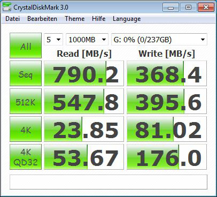Start the 512K random test

point(26,101)
